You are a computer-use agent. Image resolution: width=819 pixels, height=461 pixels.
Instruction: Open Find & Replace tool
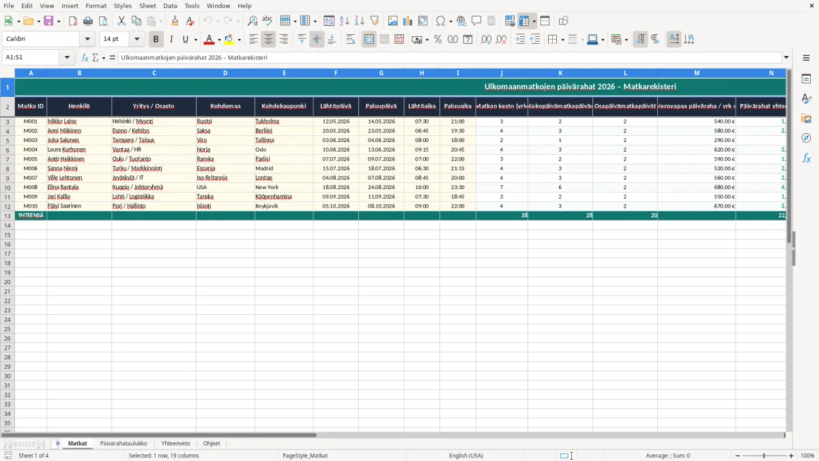(253, 21)
